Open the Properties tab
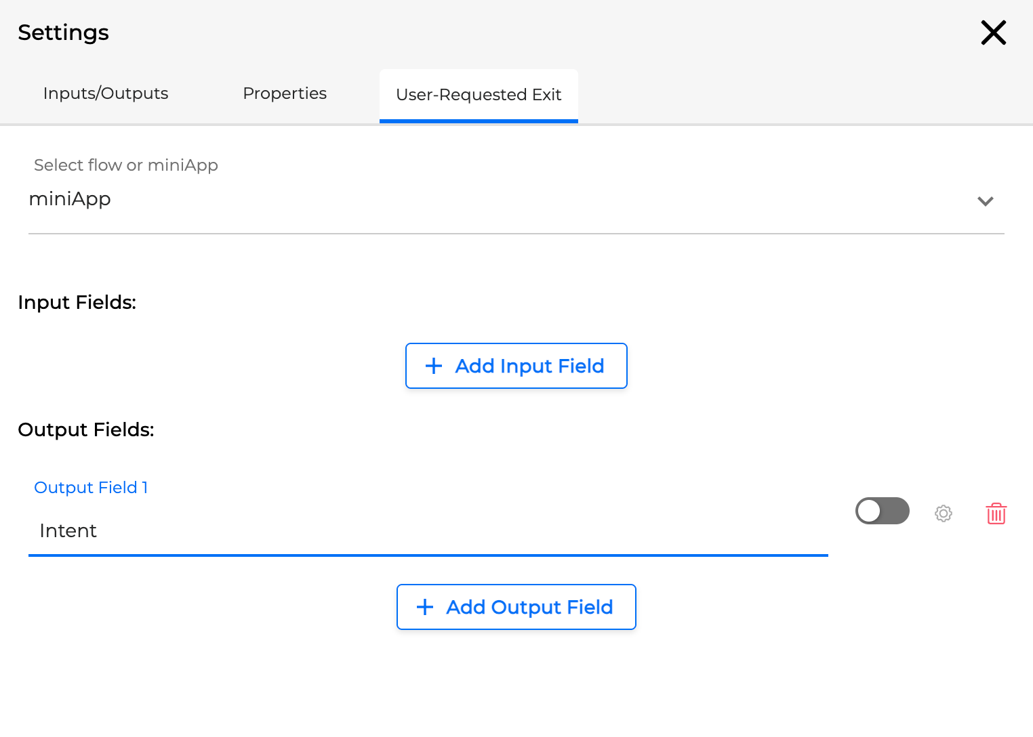 point(285,93)
